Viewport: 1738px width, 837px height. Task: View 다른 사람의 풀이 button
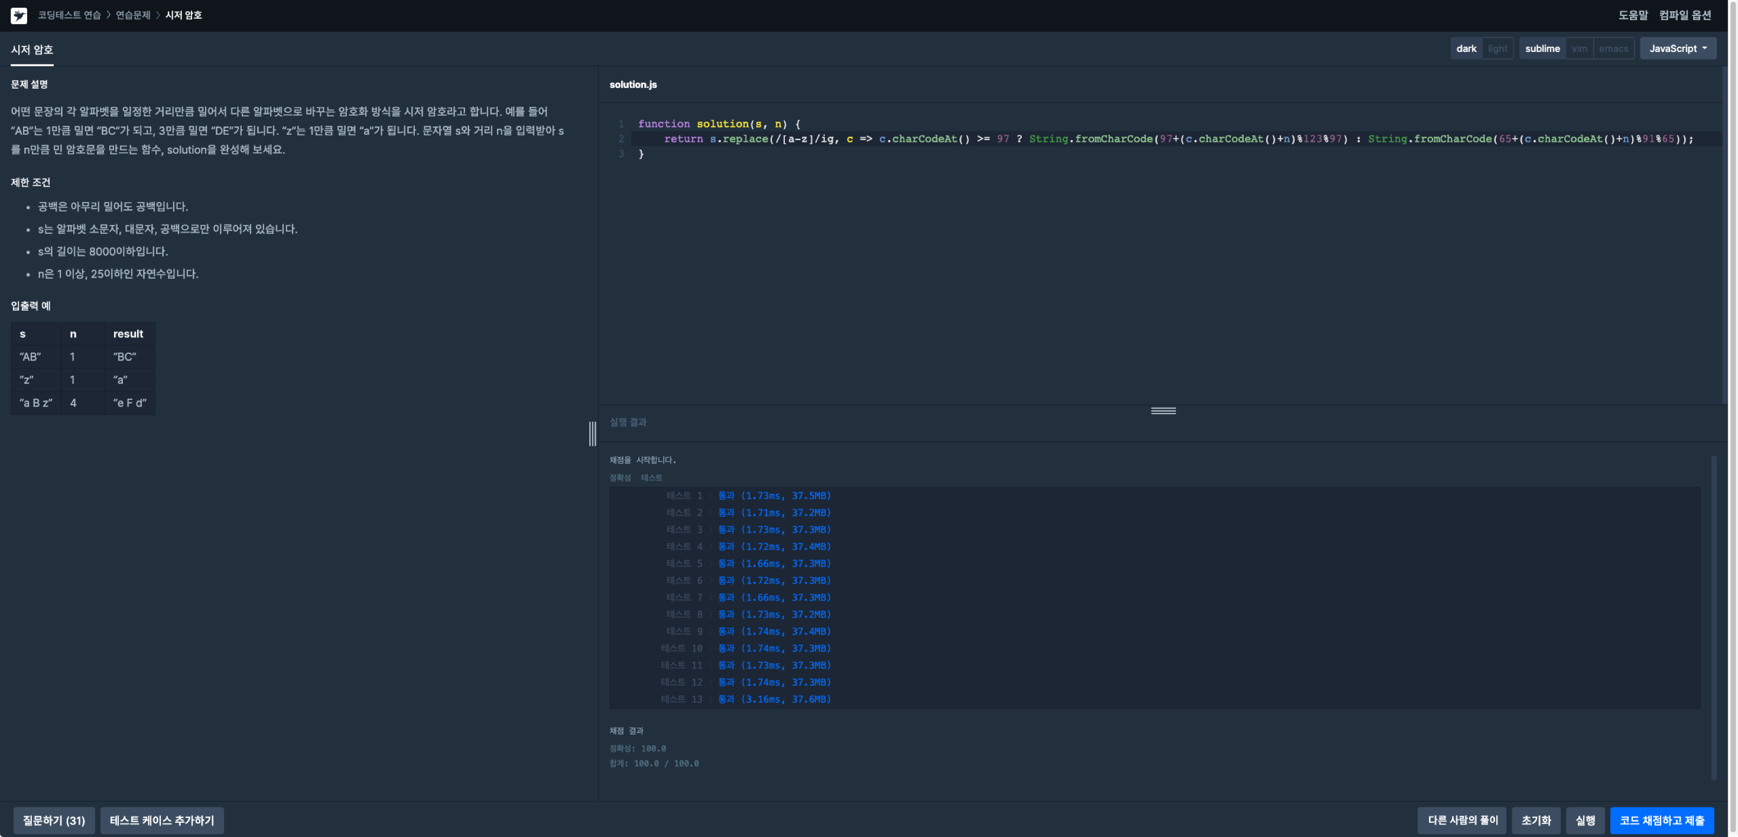tap(1462, 820)
